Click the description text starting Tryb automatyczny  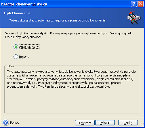(x=71, y=79)
